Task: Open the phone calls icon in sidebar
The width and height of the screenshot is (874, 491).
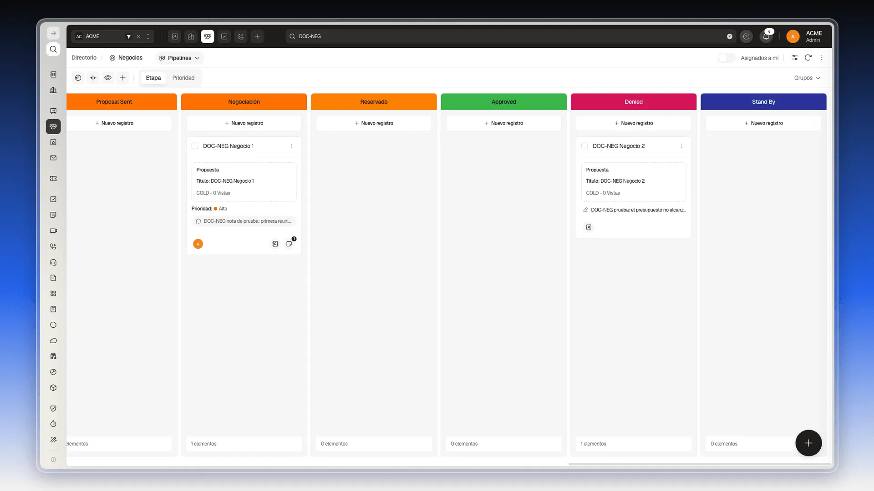Action: tap(53, 246)
